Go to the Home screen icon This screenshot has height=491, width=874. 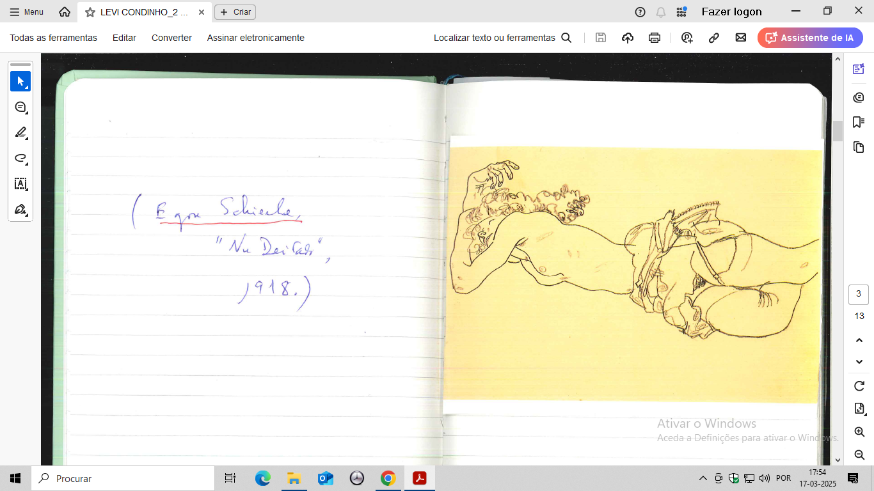pos(65,12)
